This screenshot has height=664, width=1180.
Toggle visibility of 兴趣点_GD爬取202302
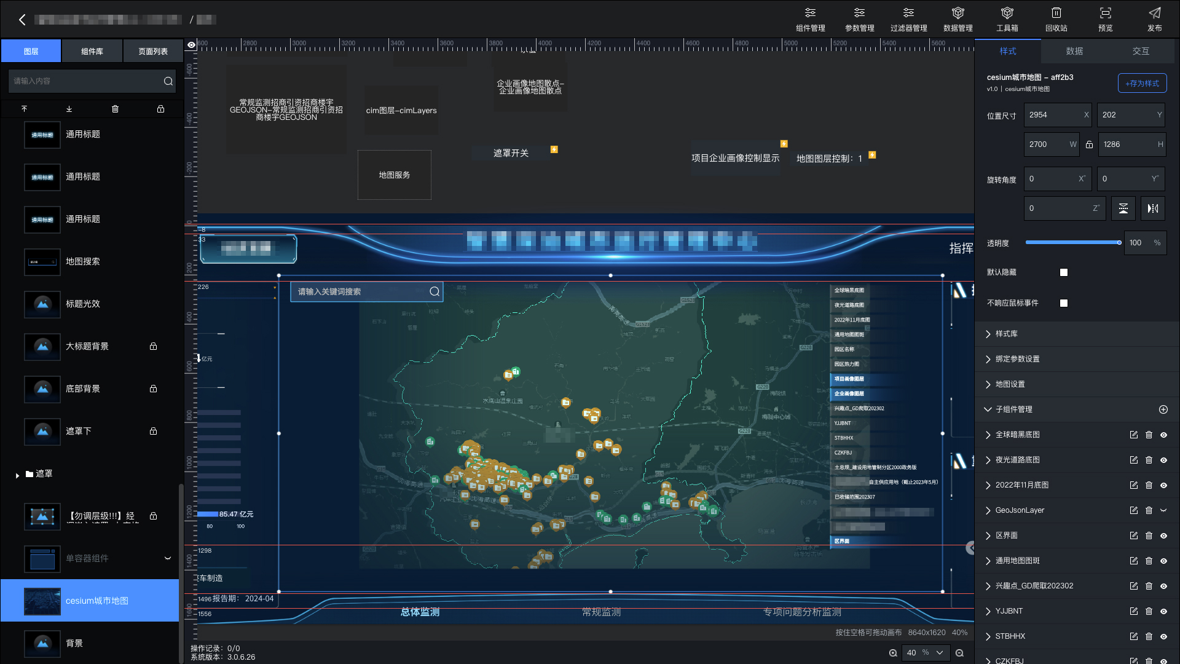pos(1163,586)
